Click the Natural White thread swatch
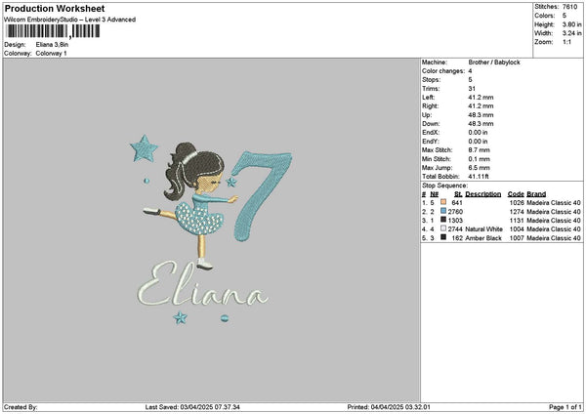This screenshot has height=414, width=586. [x=443, y=228]
